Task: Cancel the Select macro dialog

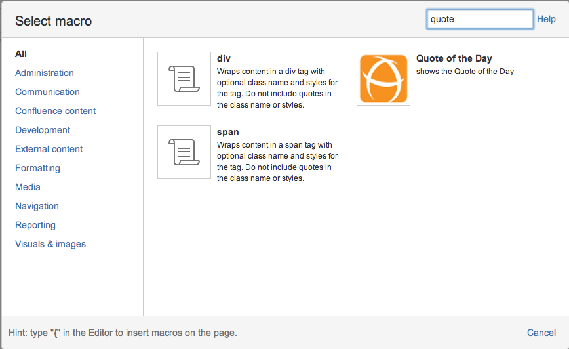Action: (541, 333)
